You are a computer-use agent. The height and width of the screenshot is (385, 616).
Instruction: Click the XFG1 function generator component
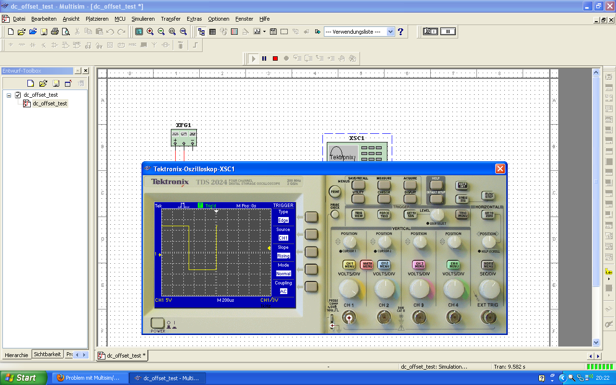click(184, 138)
